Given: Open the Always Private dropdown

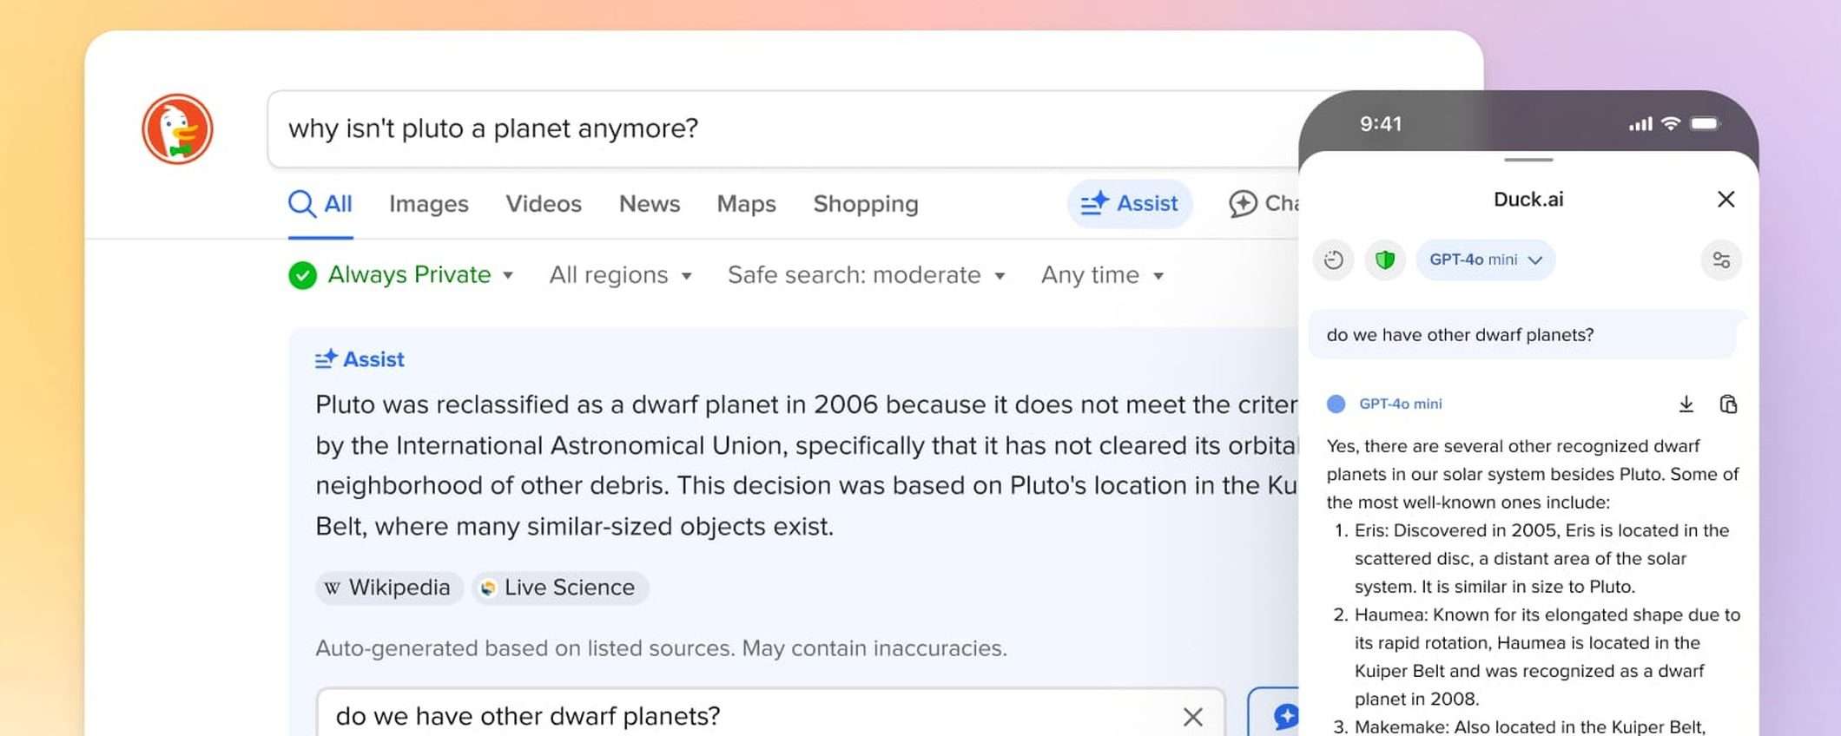Looking at the screenshot, I should (x=401, y=275).
